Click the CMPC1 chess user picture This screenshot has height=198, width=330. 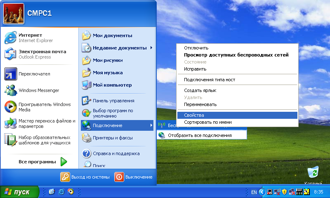point(14,14)
